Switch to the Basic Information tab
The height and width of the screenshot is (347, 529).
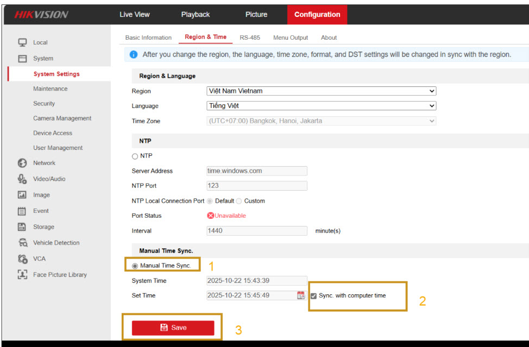click(148, 37)
